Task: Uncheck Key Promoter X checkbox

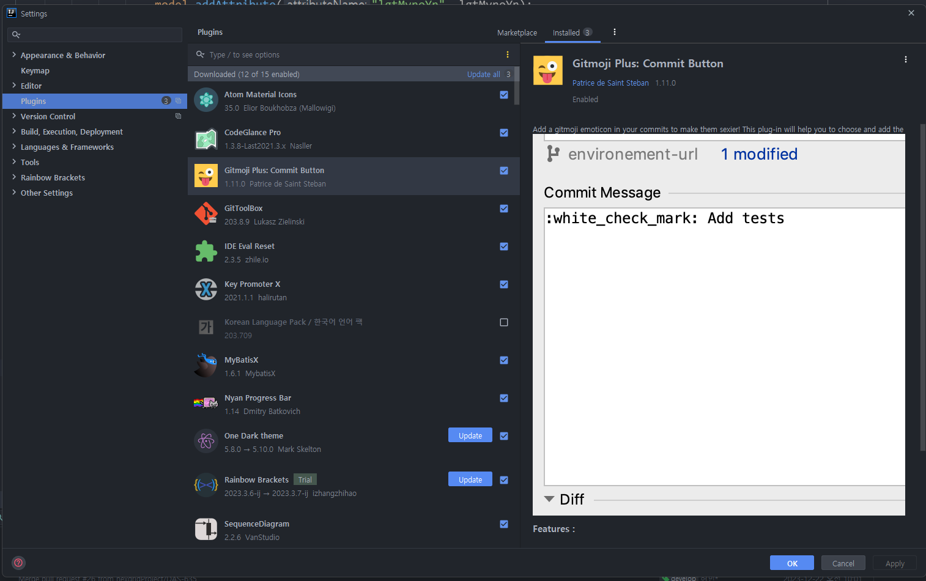Action: pos(504,284)
